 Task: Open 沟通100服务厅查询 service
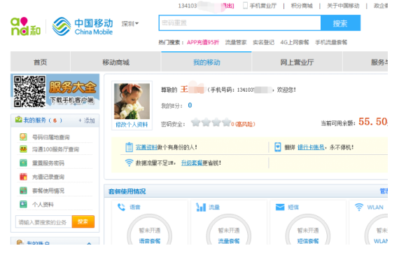coord(55,149)
